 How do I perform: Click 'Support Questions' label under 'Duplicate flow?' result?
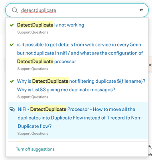tap(33, 134)
